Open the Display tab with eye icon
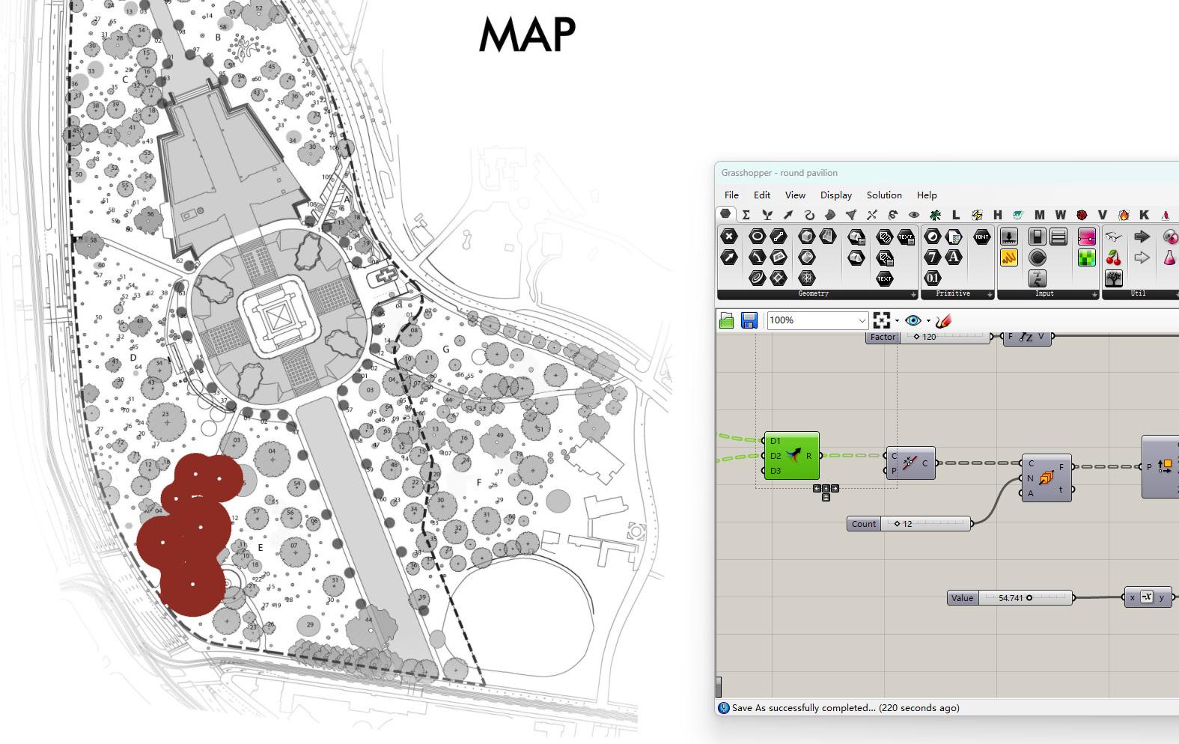Viewport: 1179px width, 744px height. pyautogui.click(x=914, y=215)
